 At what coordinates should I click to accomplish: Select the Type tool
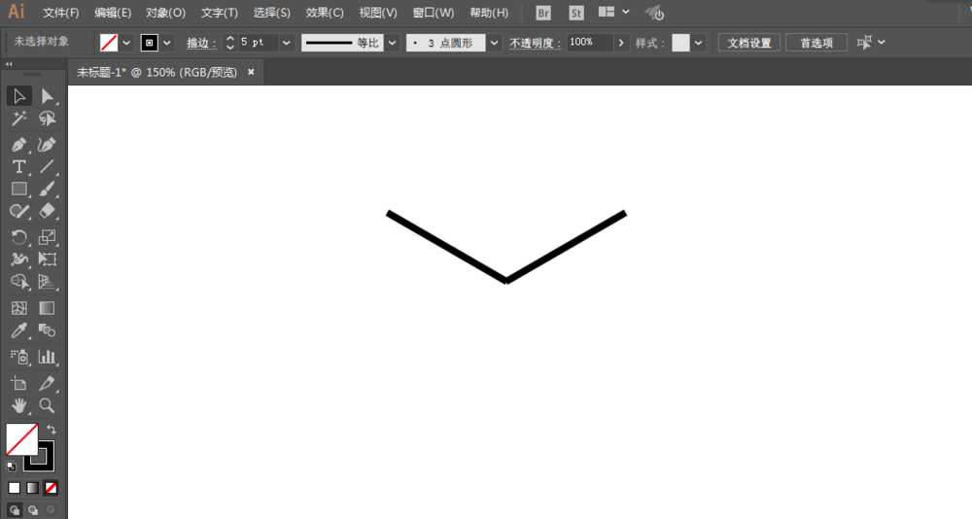(18, 167)
